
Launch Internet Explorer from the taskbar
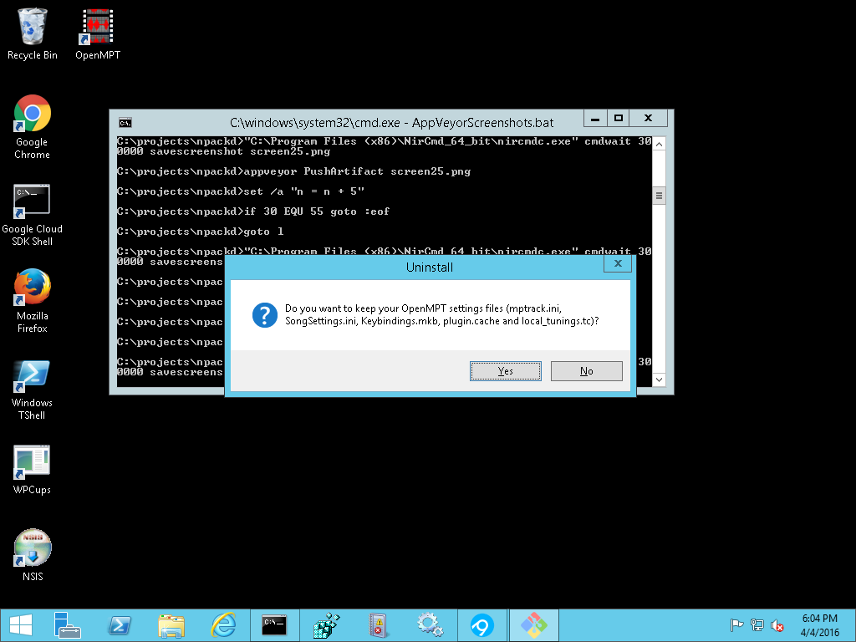[223, 625]
